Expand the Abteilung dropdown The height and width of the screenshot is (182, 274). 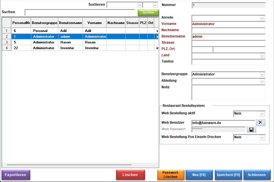coord(262,81)
